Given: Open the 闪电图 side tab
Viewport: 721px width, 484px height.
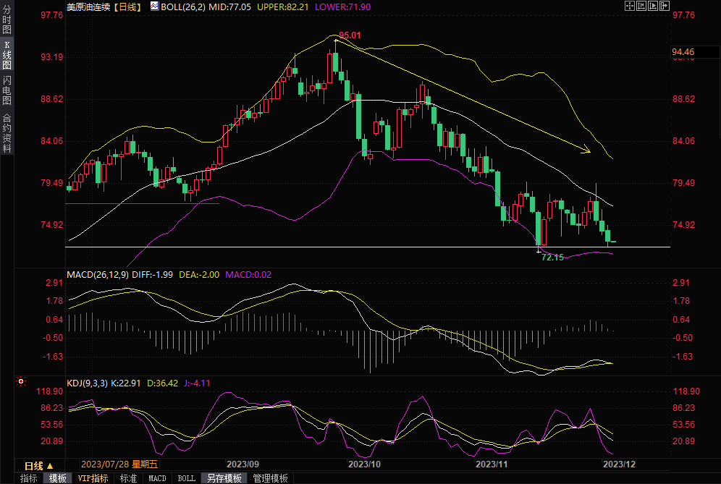Looking at the screenshot, I should tap(7, 90).
